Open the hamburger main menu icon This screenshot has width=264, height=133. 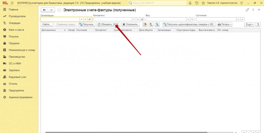(x=12, y=3)
